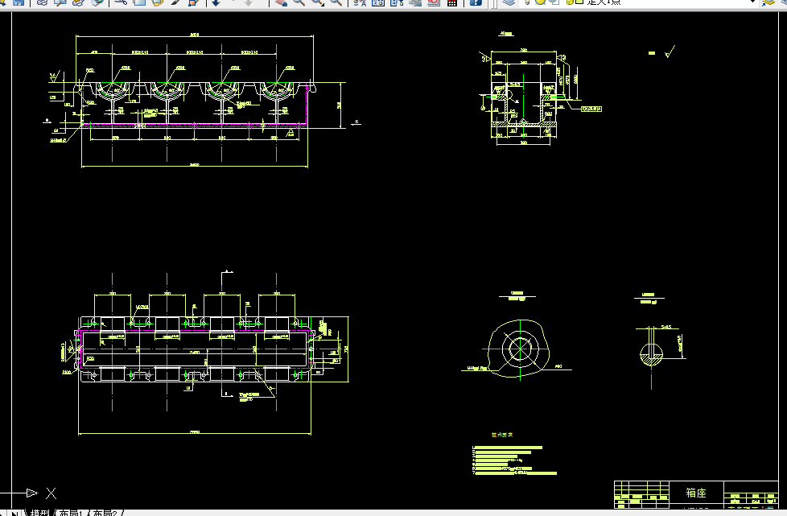Click the greyed Redo arrow

point(248,2)
